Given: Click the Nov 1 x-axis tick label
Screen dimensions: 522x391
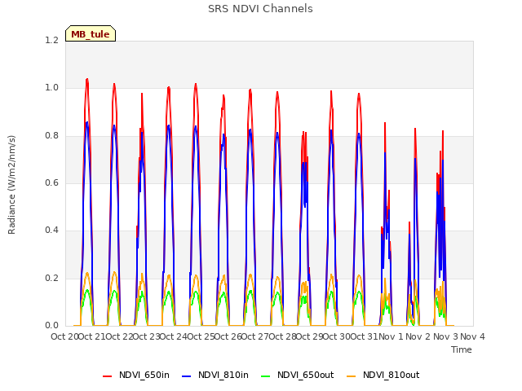Looking at the screenshot, I should 391,336.
